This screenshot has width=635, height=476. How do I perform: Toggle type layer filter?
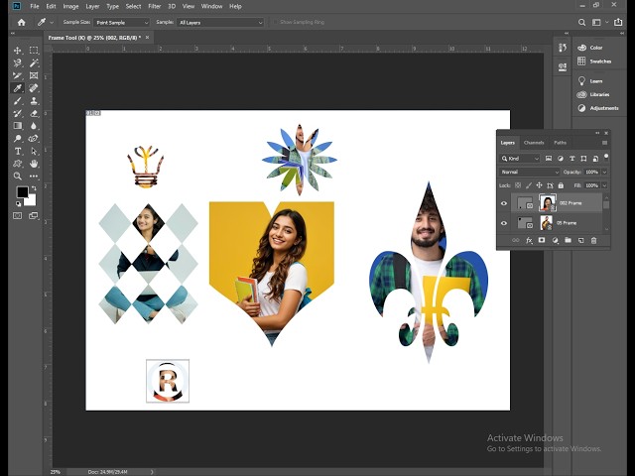tap(571, 159)
